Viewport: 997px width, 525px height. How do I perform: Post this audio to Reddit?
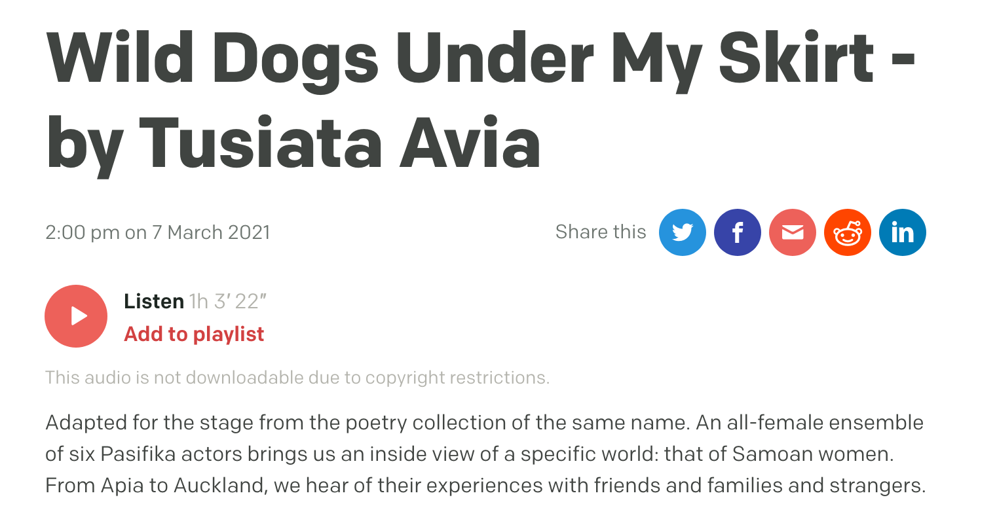[847, 232]
